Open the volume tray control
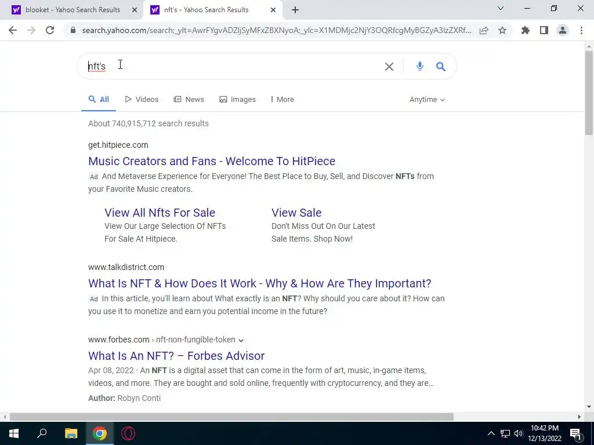 (519, 433)
